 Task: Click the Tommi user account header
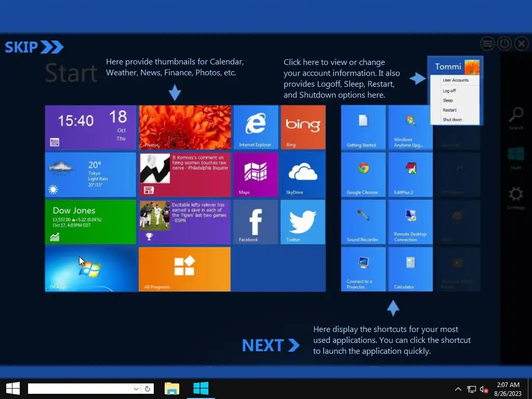click(x=455, y=66)
